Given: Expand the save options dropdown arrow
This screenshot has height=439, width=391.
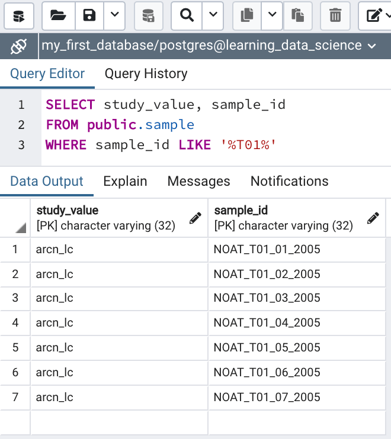Looking at the screenshot, I should coord(114,15).
